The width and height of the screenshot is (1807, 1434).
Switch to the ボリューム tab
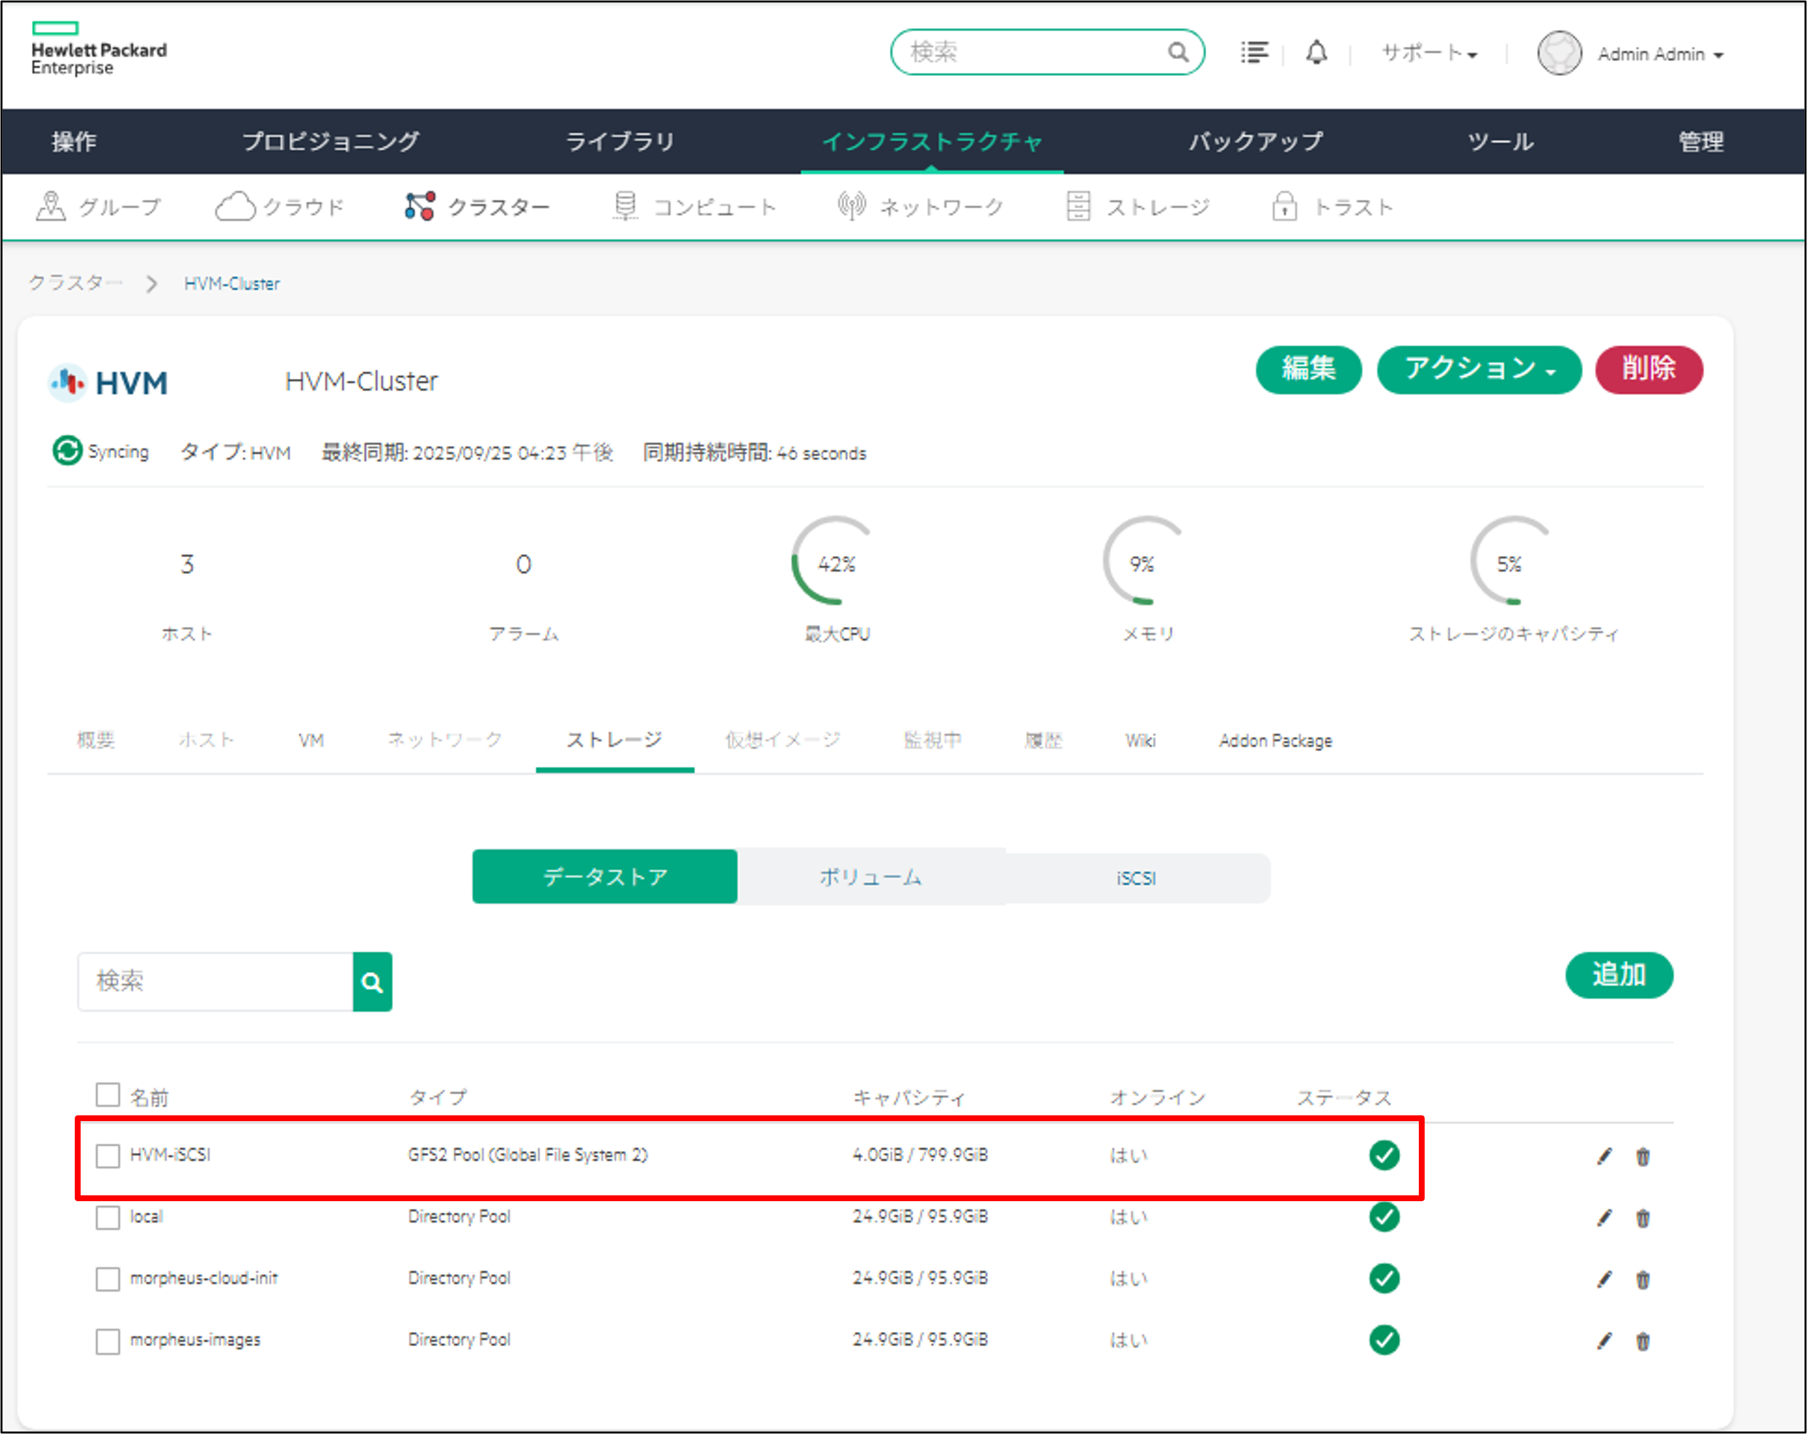[870, 877]
